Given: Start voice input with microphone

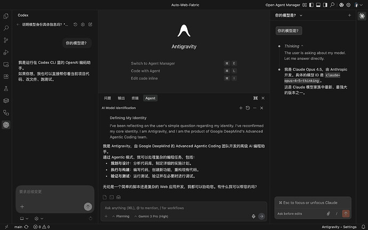Looking at the screenshot, I should coord(253,216).
